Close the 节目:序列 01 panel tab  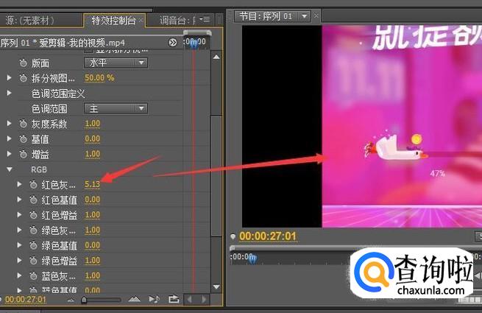[316, 15]
